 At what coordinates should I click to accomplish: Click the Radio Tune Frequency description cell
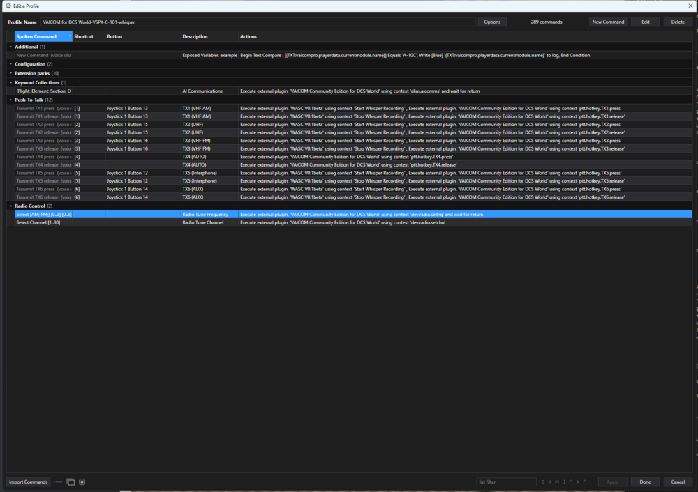pos(209,214)
